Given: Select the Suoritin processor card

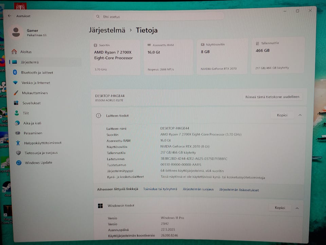Looking at the screenshot, I should [116, 57].
